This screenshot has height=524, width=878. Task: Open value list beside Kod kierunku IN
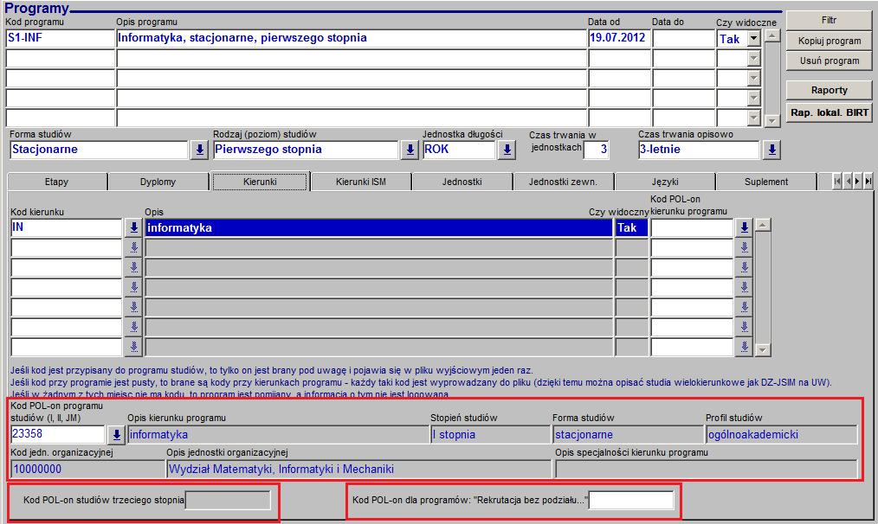(x=134, y=227)
